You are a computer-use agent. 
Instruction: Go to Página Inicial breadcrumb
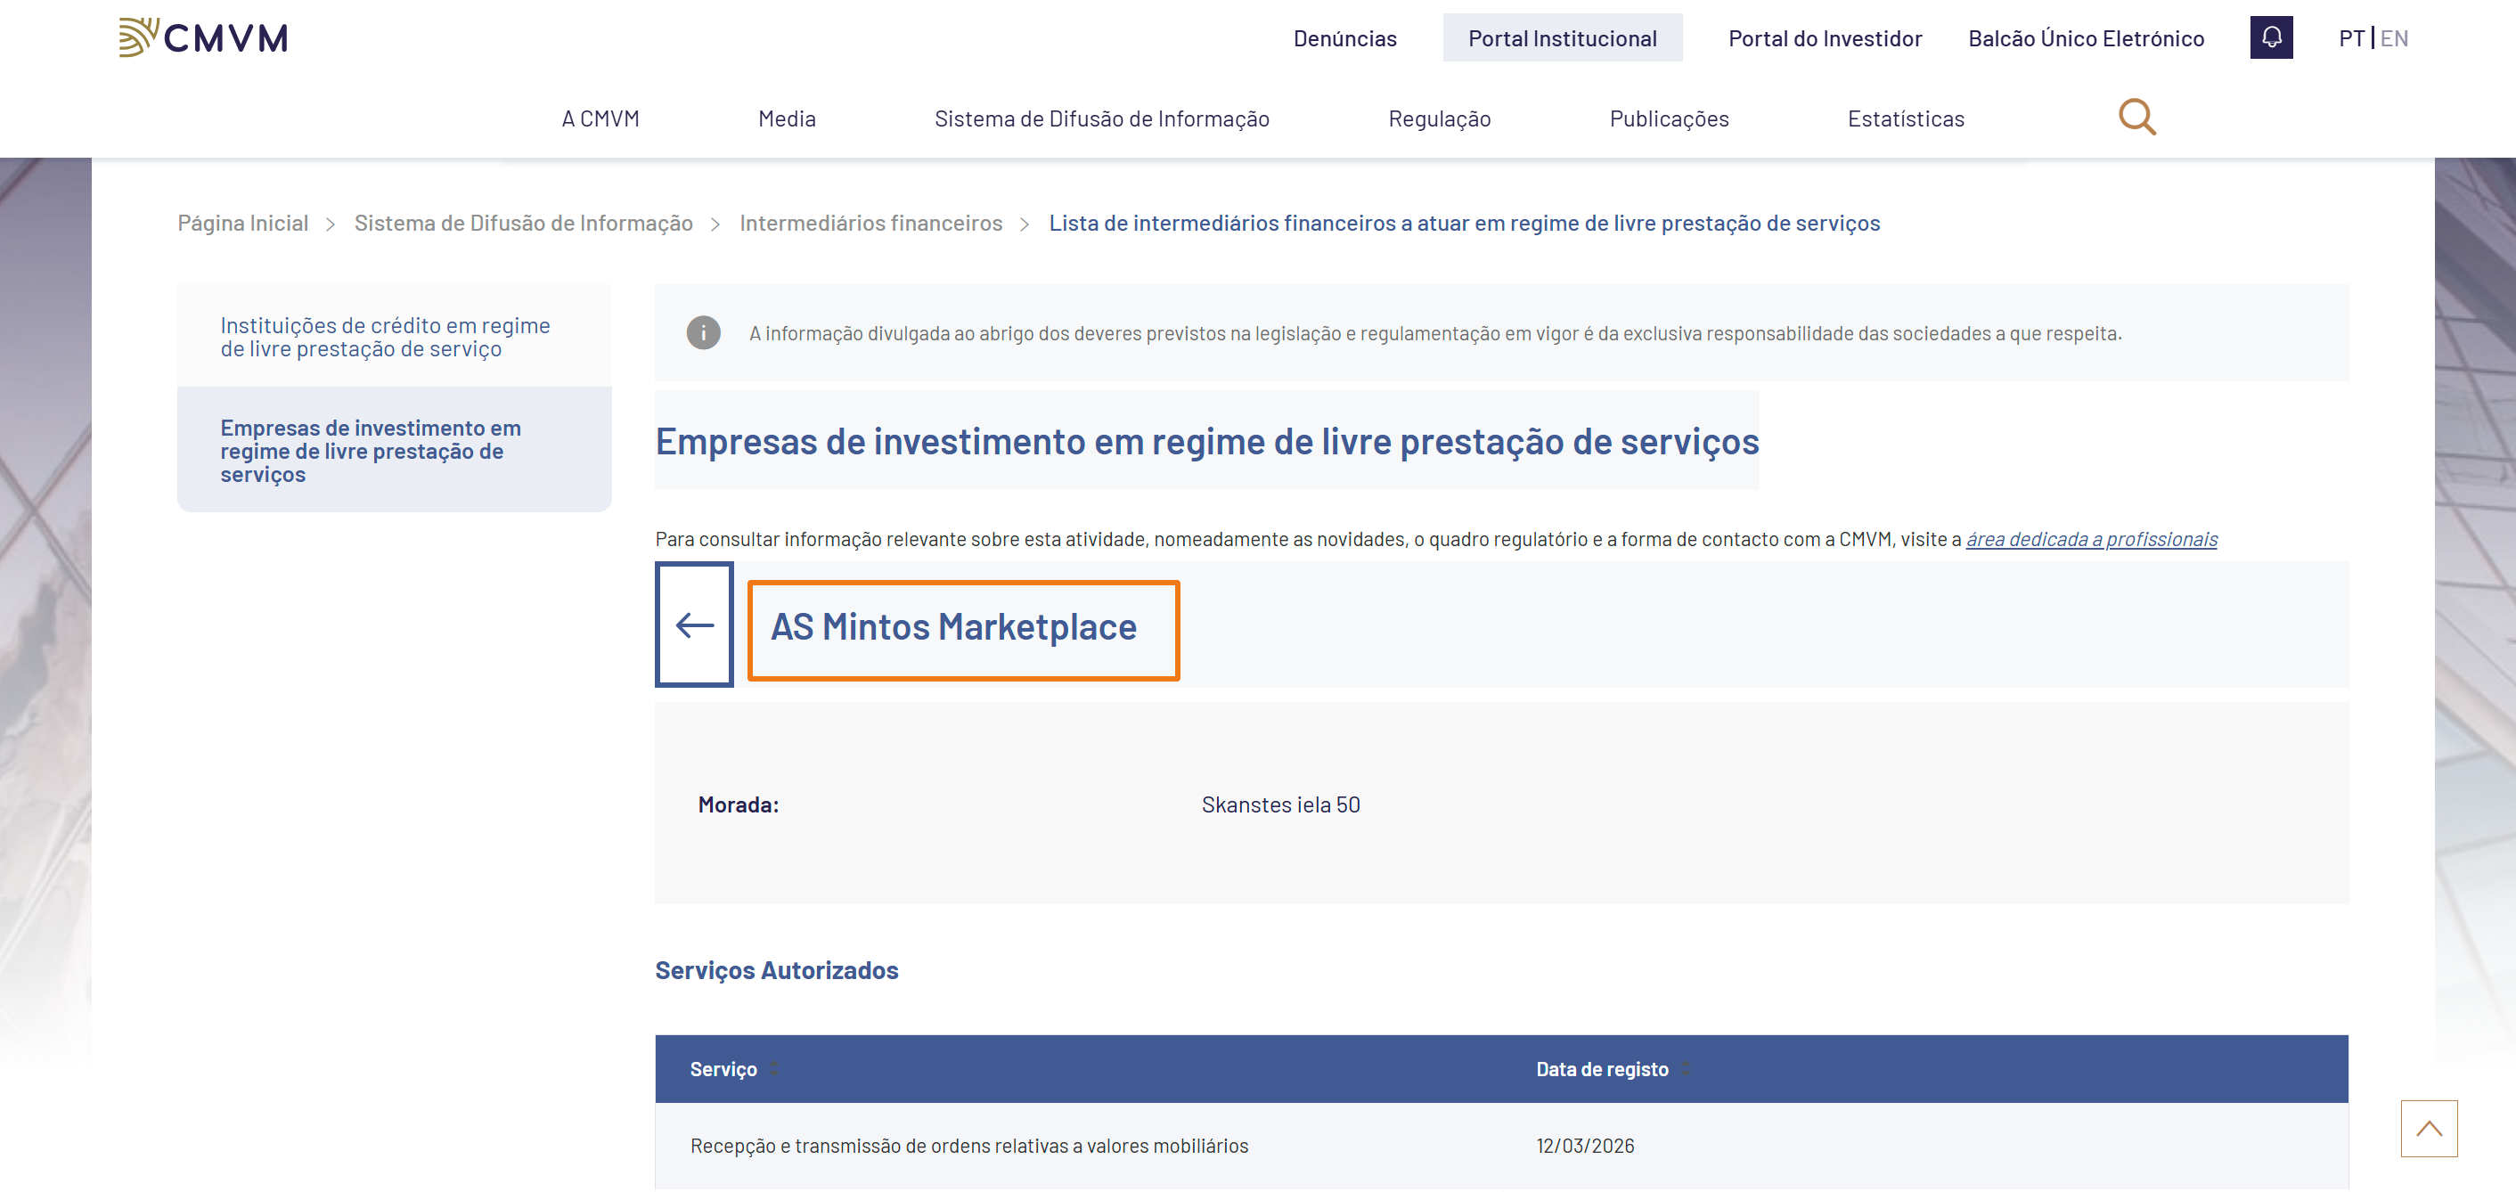(242, 223)
